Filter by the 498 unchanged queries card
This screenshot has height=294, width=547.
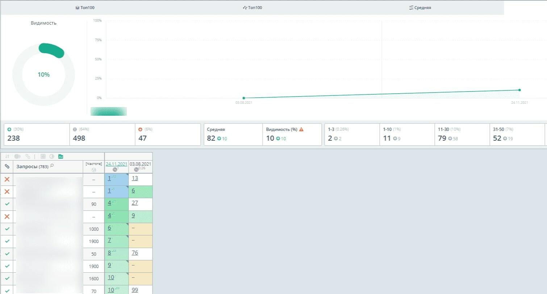(102, 135)
